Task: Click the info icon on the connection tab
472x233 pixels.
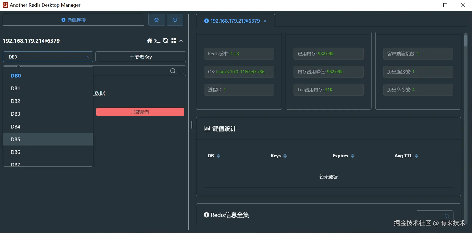Action: tap(206, 21)
